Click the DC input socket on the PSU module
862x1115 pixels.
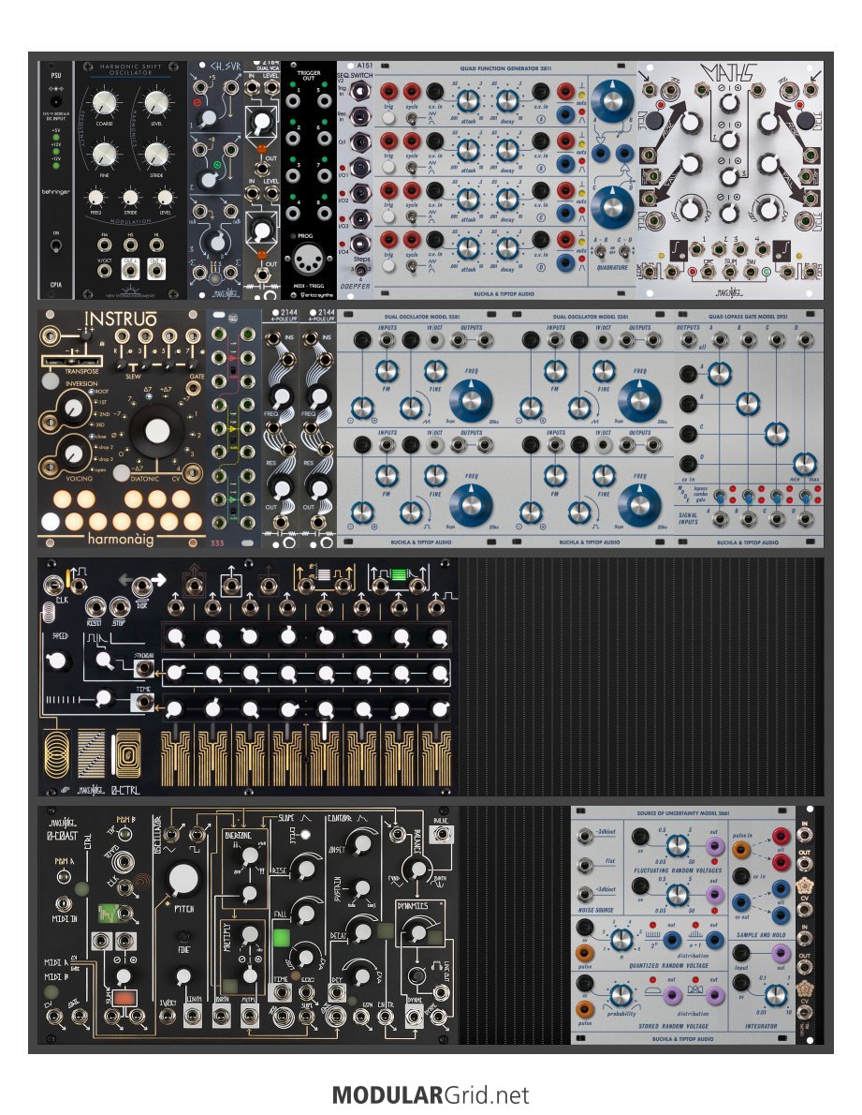point(56,102)
